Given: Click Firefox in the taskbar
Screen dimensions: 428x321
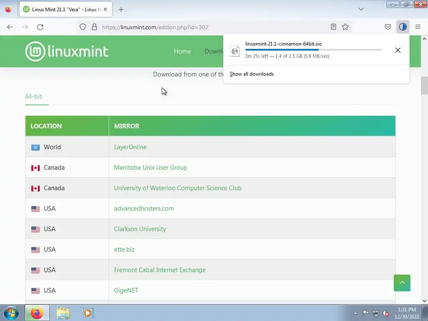Looking at the screenshot, I should coord(37,313).
